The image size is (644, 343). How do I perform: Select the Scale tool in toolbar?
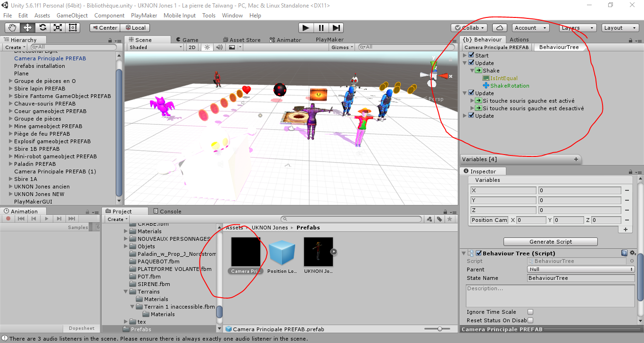58,28
